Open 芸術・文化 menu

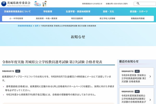click(108, 11)
